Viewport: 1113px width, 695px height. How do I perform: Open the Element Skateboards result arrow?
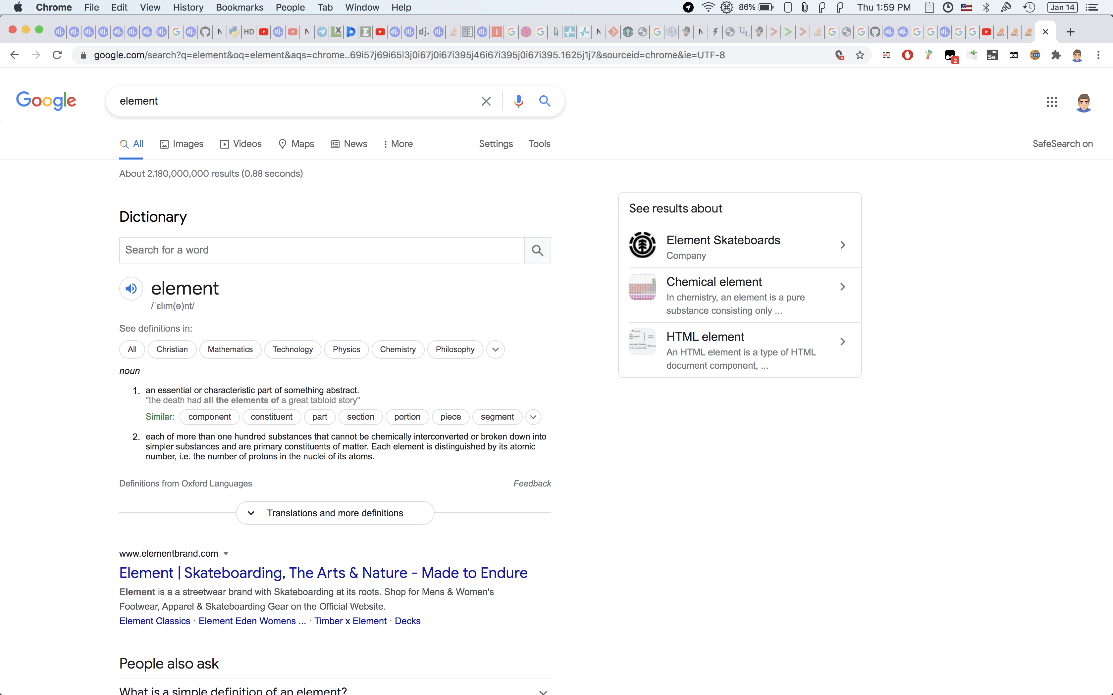pyautogui.click(x=843, y=245)
